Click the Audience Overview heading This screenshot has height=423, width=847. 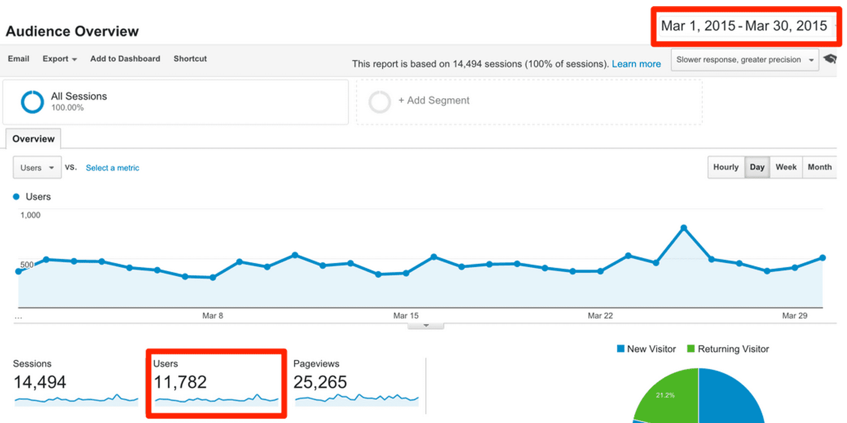[72, 31]
